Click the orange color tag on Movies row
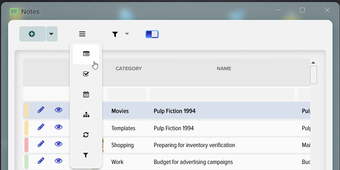 (x=26, y=111)
